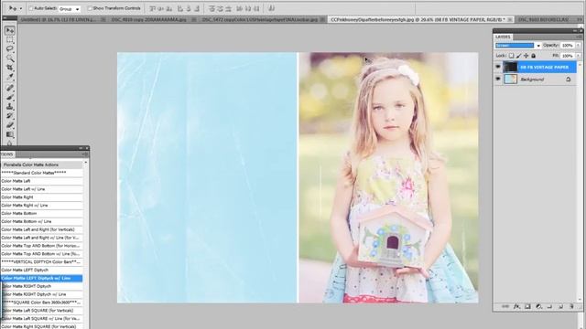Open the Fill slider arrow

[x=578, y=56]
